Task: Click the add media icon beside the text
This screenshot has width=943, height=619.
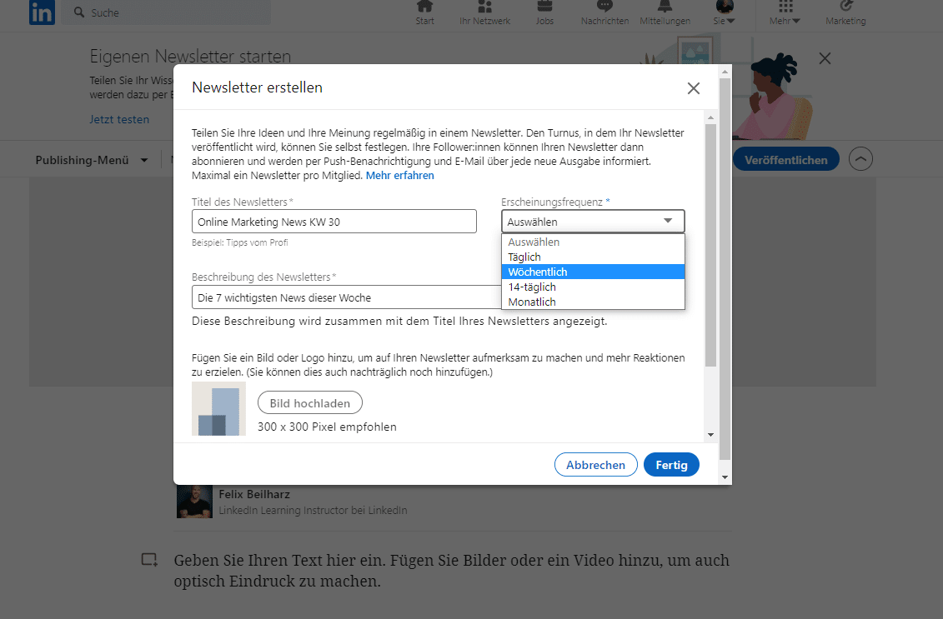Action: [149, 560]
